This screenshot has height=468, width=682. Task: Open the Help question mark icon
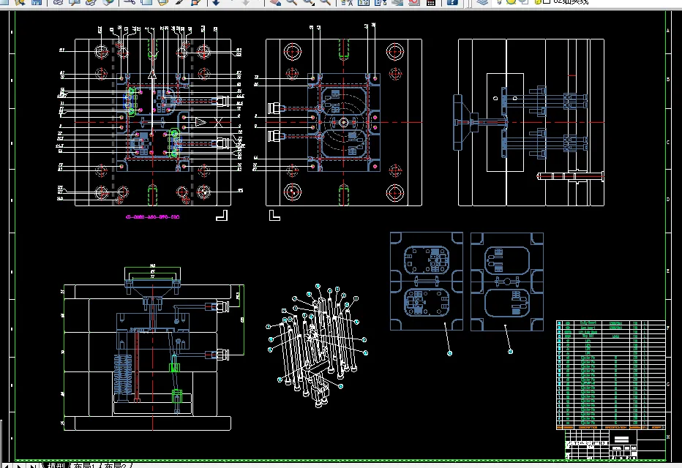[x=452, y=2]
